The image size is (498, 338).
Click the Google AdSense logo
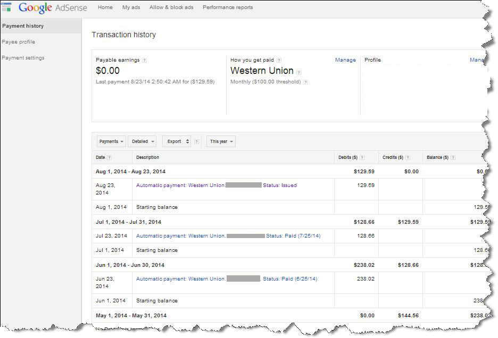click(x=52, y=7)
